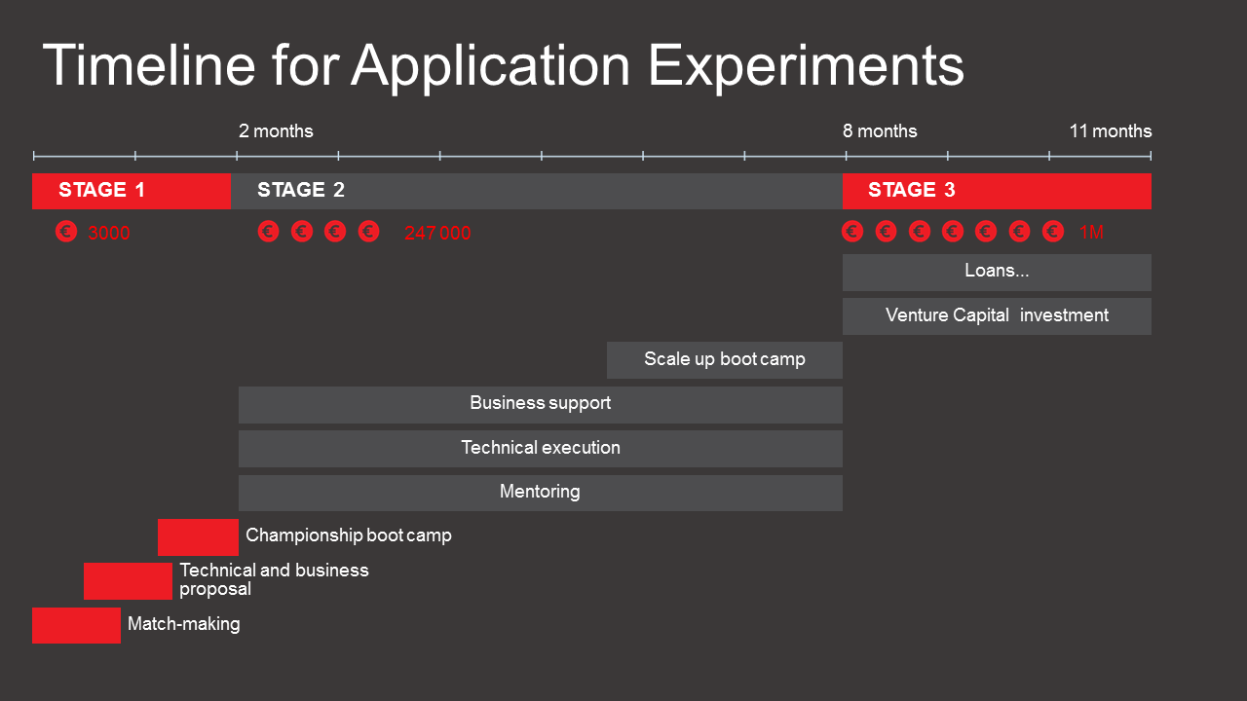The width and height of the screenshot is (1247, 701).
Task: Click the 'Technical and business proposal' label
Action: tap(275, 579)
